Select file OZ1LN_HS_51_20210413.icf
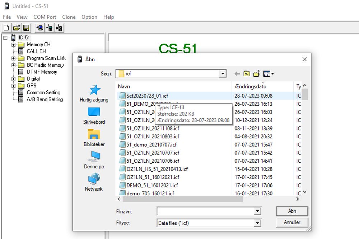The width and height of the screenshot is (359, 239). click(157, 169)
